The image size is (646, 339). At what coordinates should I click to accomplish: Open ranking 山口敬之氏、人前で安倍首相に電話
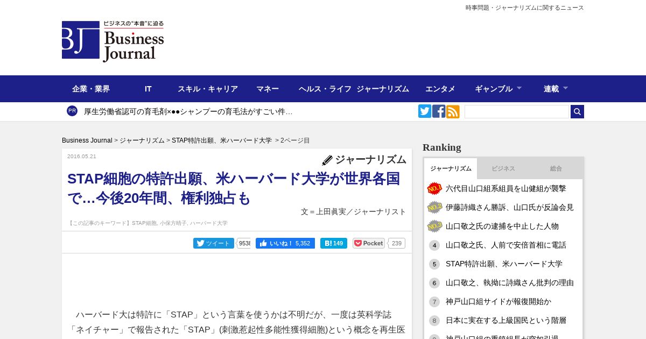click(506, 245)
